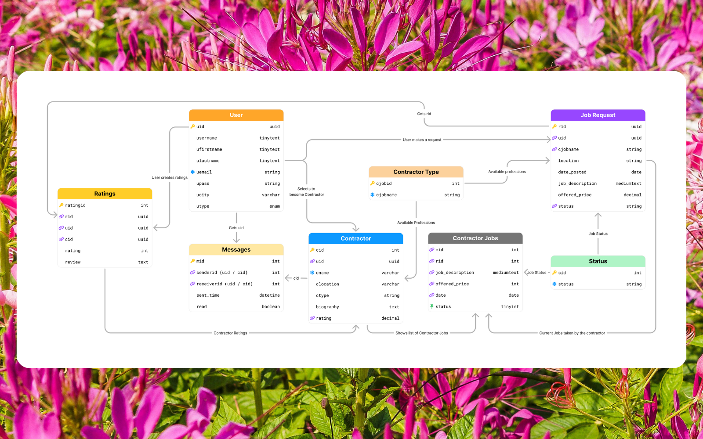
Task: Click the biography row in Contractor table
Action: (355, 307)
